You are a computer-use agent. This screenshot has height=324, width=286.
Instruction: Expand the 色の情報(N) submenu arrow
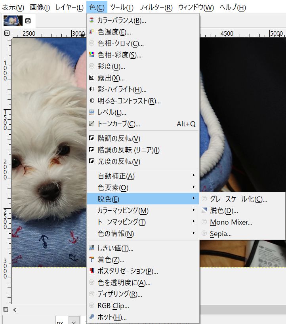point(194,233)
